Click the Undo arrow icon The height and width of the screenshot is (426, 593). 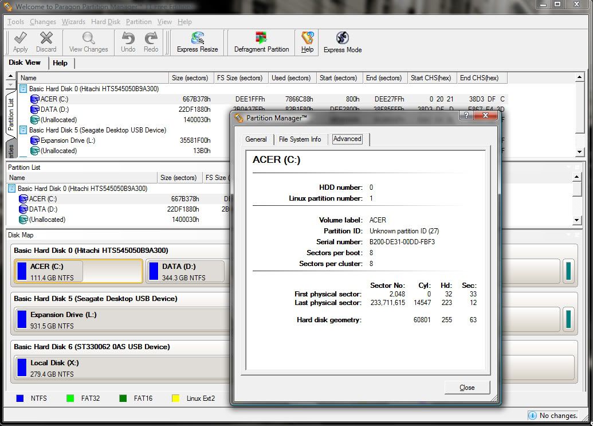(128, 38)
